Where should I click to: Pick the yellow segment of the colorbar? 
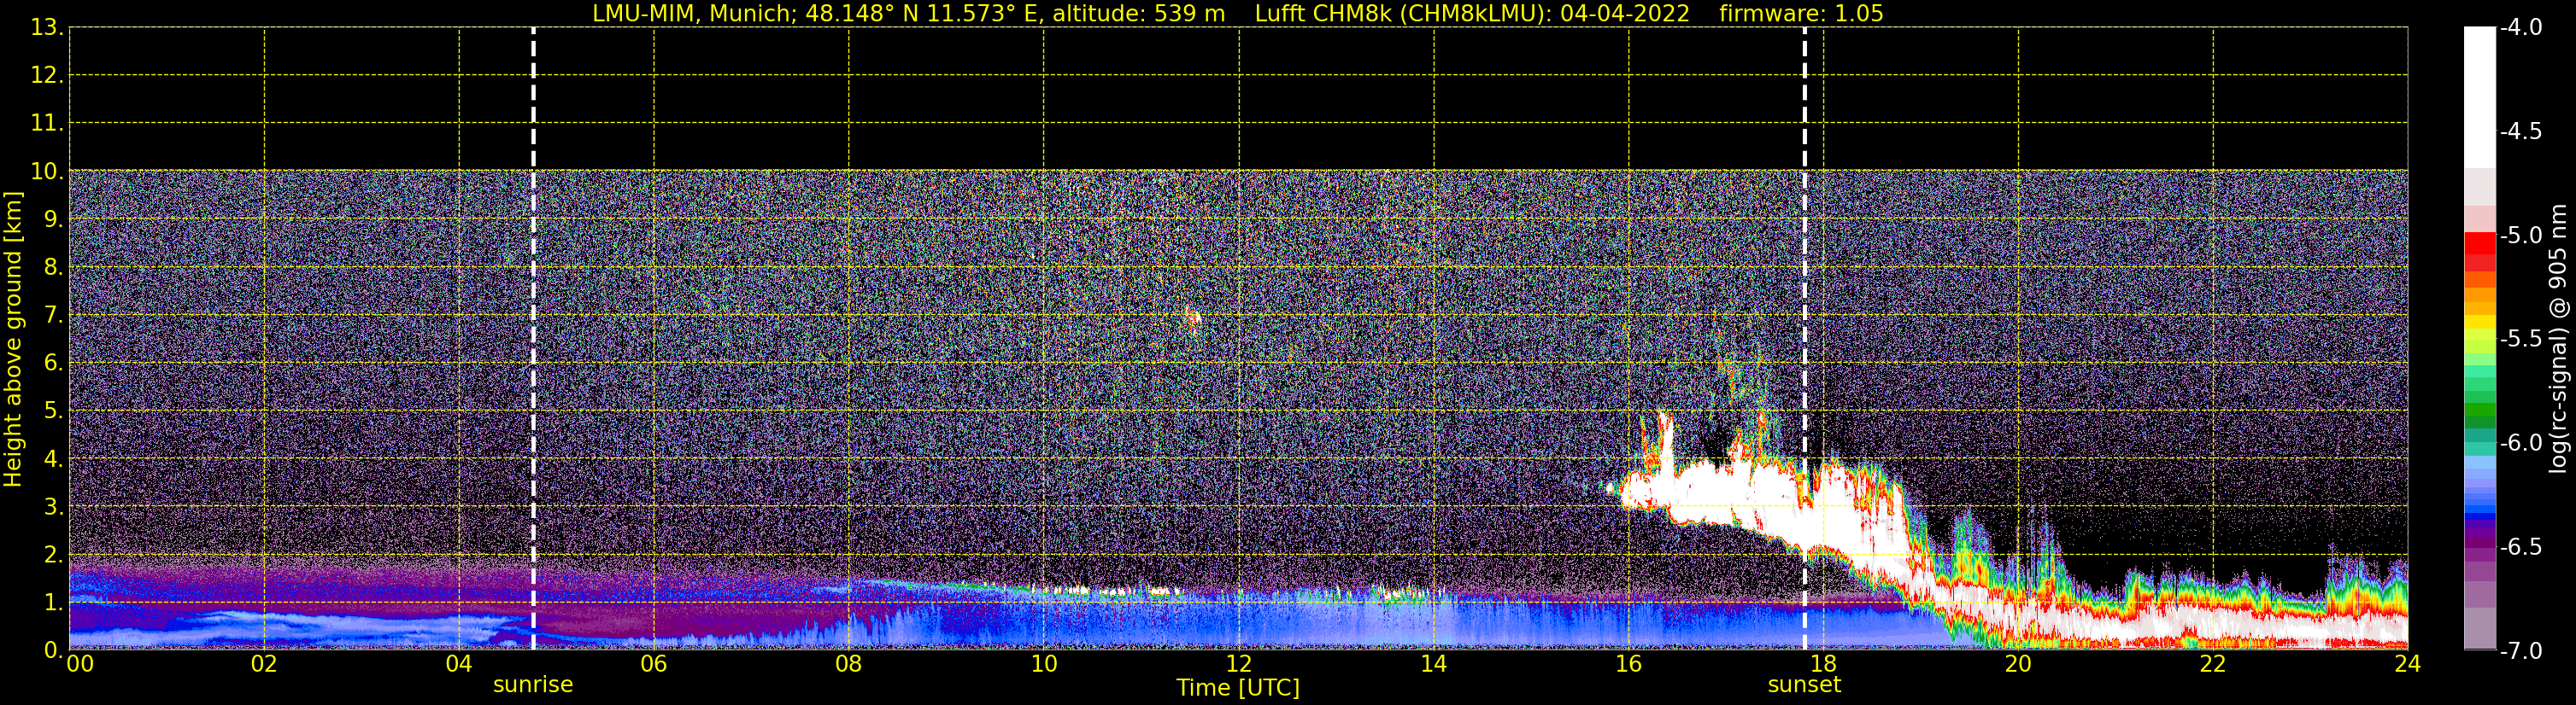click(2479, 322)
